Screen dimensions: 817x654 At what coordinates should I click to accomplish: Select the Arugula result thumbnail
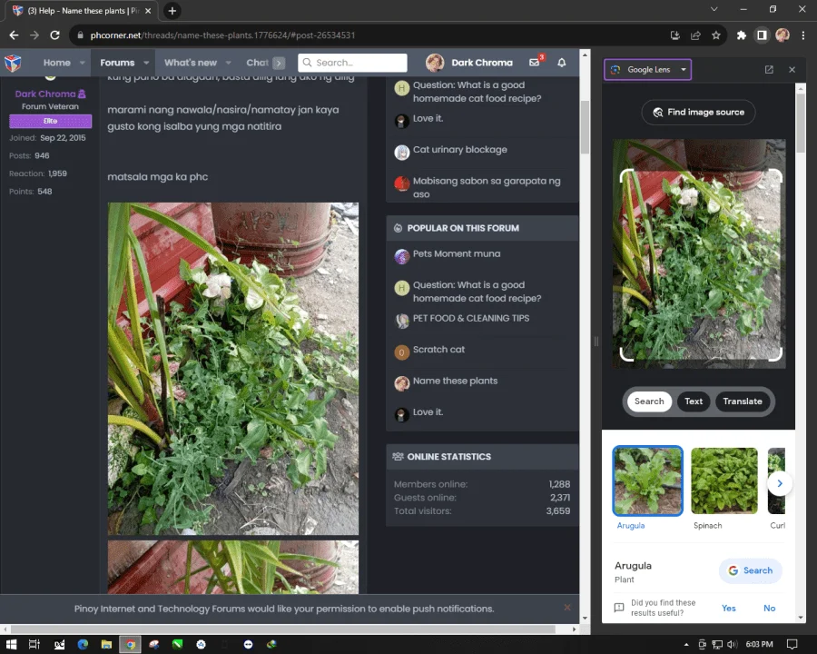tap(647, 481)
